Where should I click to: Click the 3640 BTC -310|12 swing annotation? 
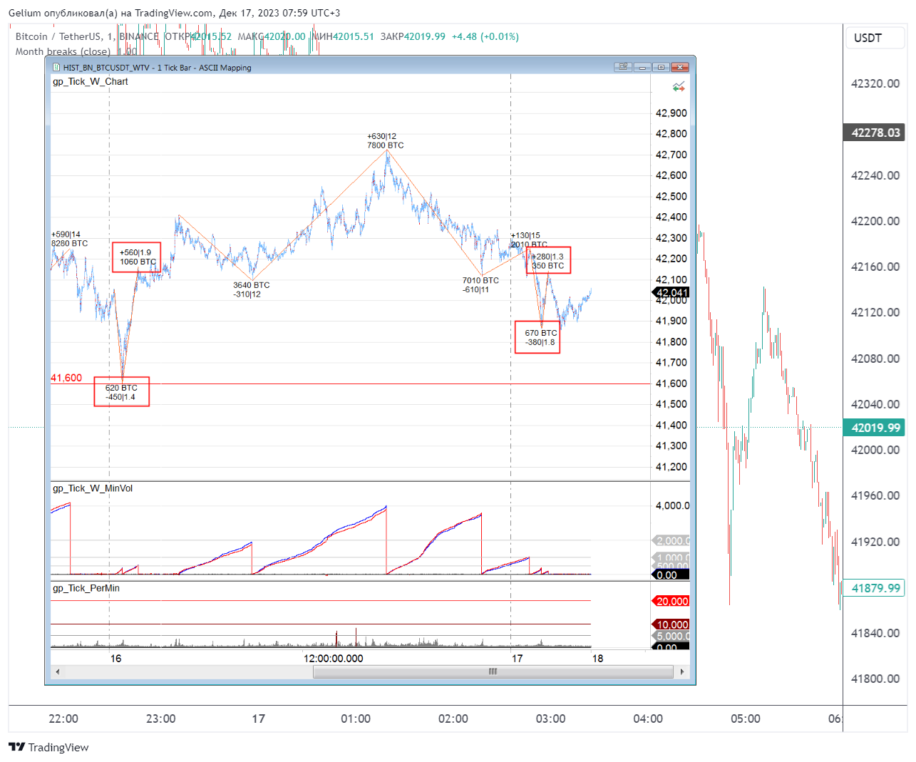coord(251,289)
